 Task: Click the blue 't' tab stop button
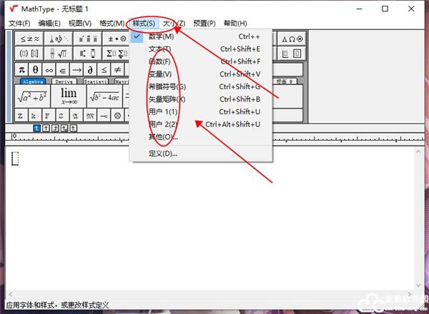coord(37,128)
